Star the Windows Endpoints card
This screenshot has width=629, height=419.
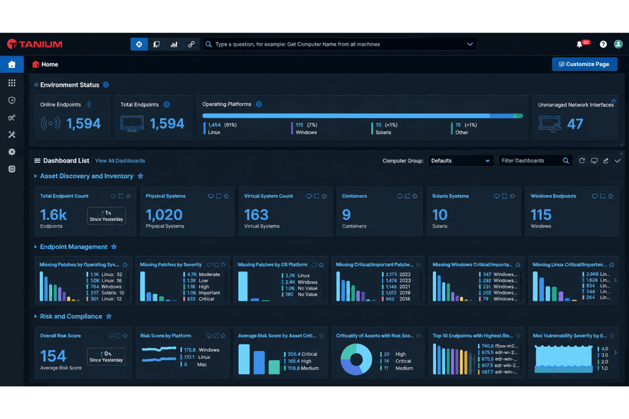click(610, 196)
